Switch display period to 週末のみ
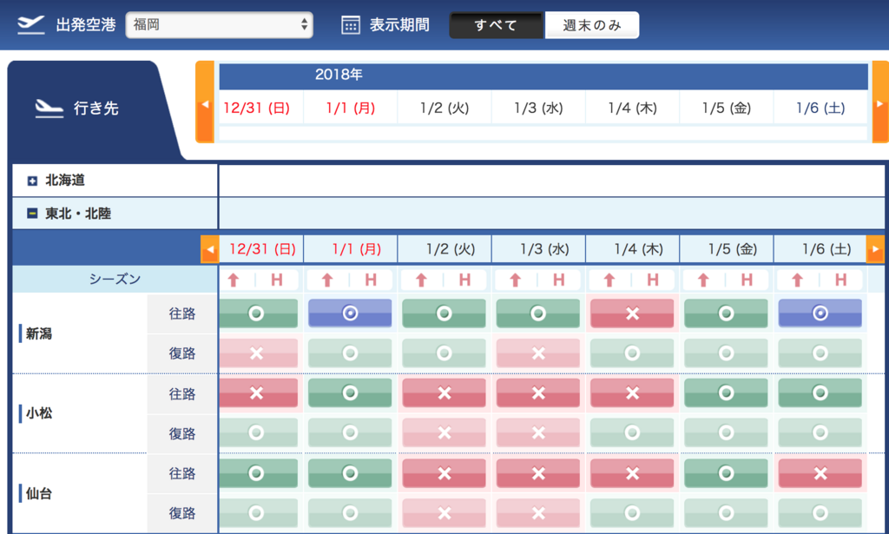The height and width of the screenshot is (534, 889). click(x=592, y=25)
